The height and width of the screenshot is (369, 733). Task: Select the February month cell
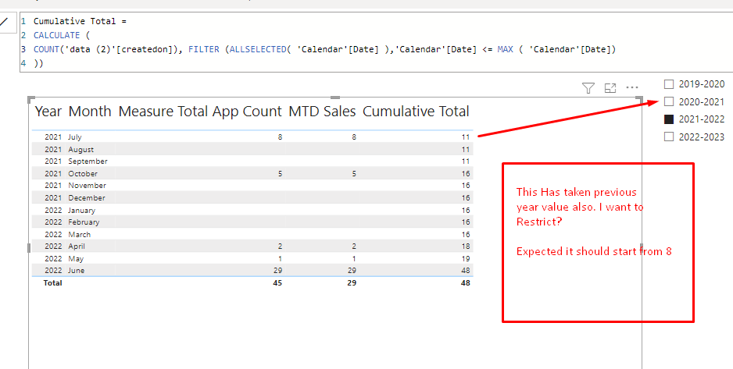[84, 222]
